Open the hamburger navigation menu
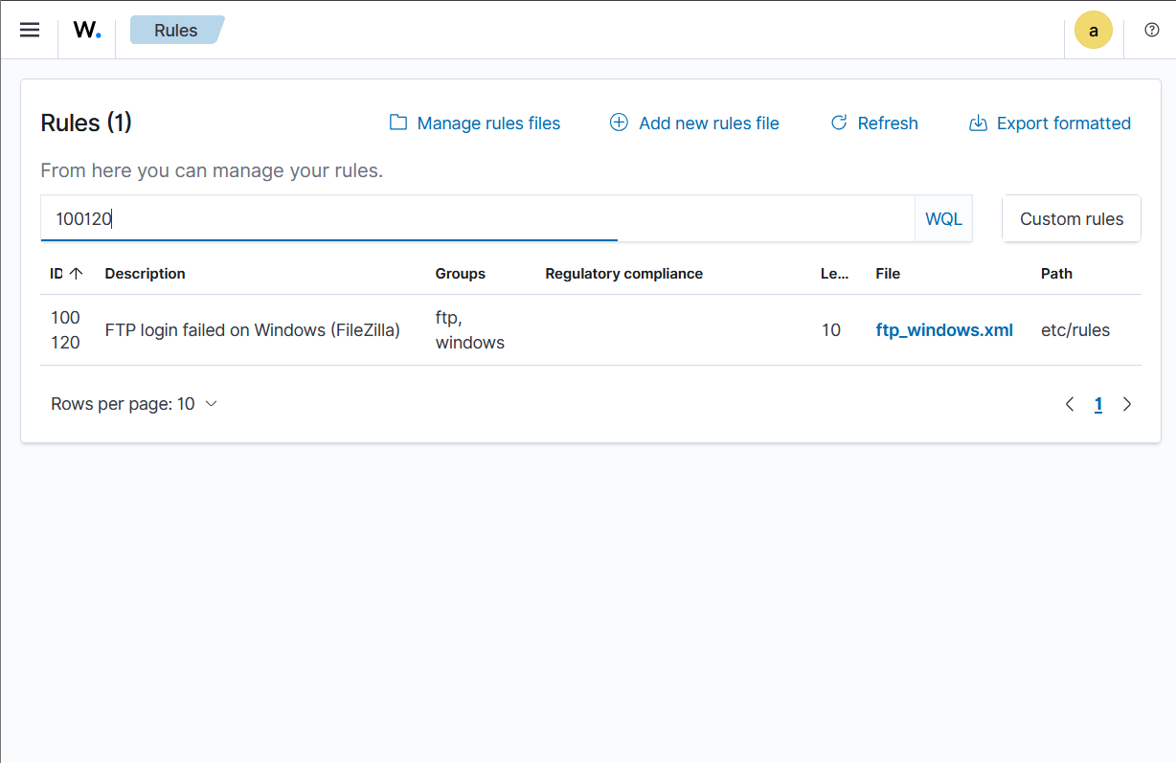The height and width of the screenshot is (763, 1176). click(x=30, y=30)
